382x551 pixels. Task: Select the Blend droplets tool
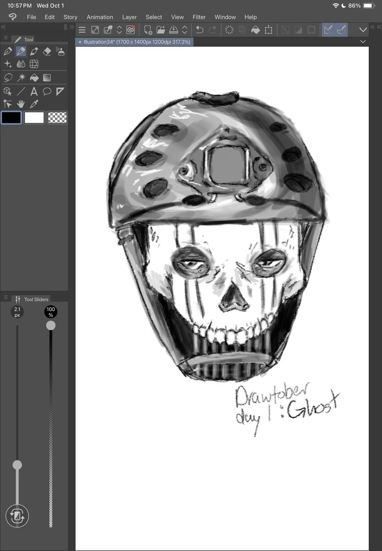pos(21,64)
